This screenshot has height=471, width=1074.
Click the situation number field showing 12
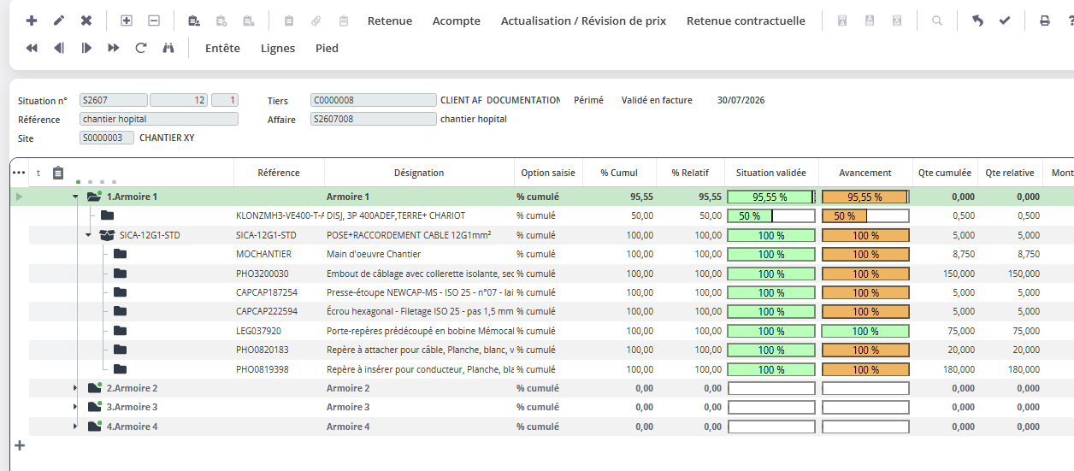pos(179,100)
